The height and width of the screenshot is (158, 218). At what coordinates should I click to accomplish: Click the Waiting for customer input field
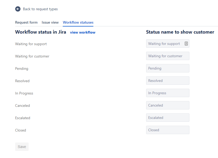(168, 56)
